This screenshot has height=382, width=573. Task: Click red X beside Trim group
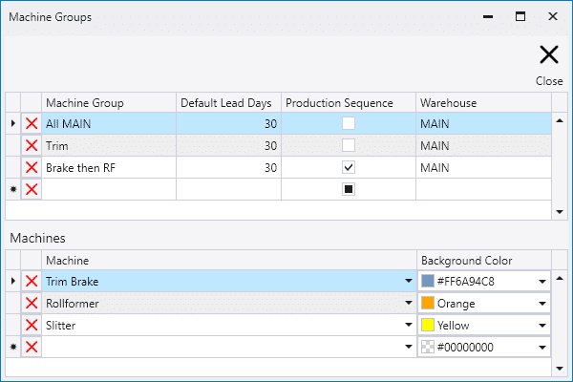32,145
